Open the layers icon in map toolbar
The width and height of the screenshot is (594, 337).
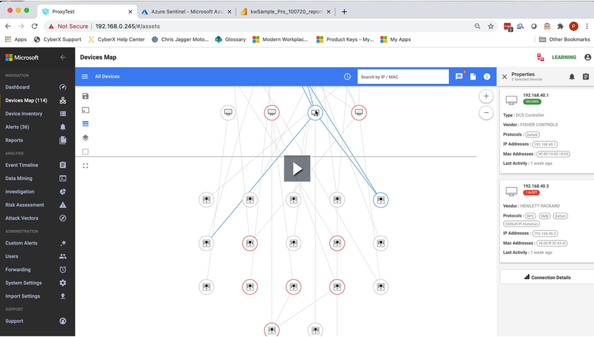(x=85, y=138)
